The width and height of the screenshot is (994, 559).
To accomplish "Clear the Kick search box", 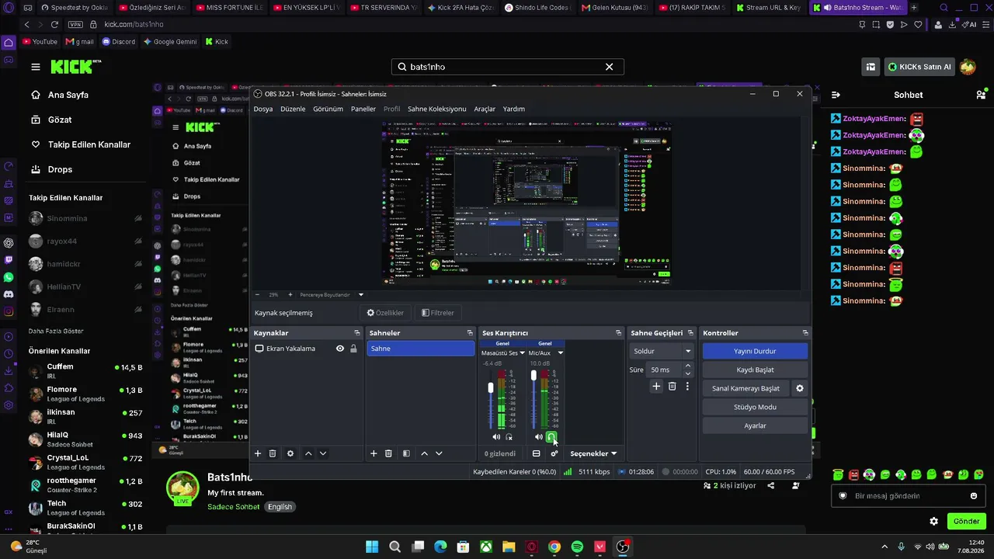I will tap(610, 67).
